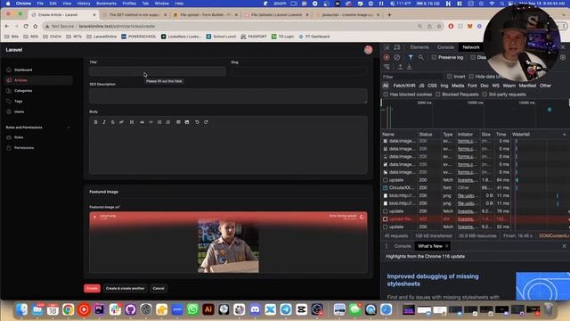Click the red Create button

pos(92,288)
